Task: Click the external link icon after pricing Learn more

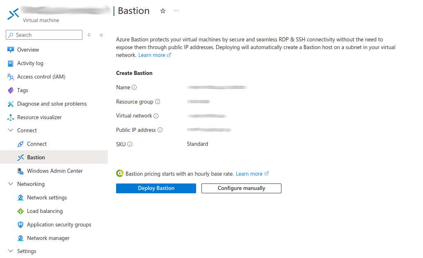Action: (x=267, y=174)
